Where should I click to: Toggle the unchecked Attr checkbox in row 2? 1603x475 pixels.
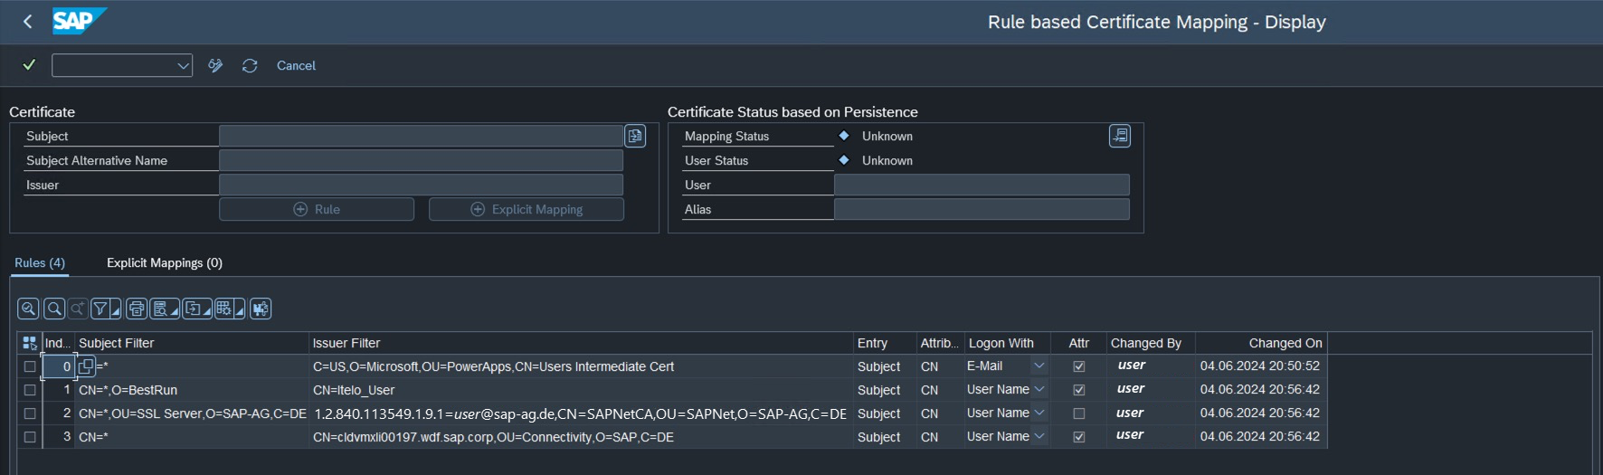1078,413
